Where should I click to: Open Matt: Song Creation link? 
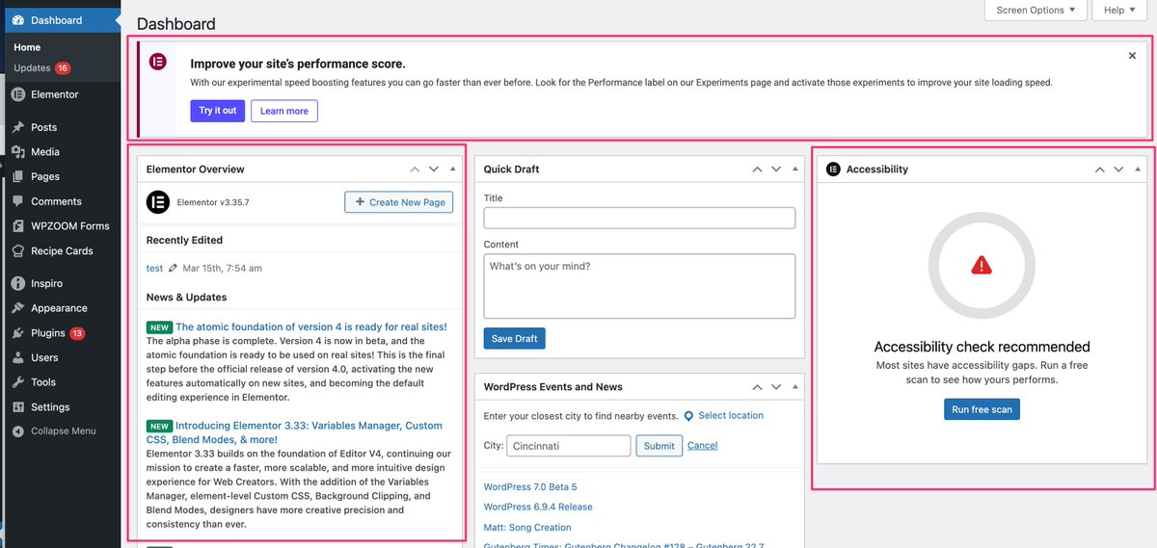click(527, 528)
